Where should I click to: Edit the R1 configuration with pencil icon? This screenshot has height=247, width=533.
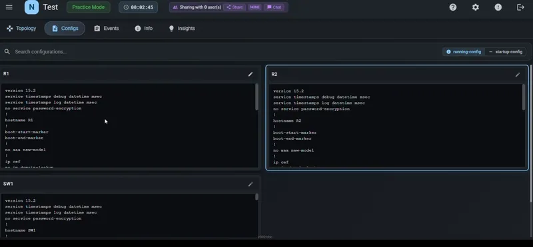pos(251,74)
